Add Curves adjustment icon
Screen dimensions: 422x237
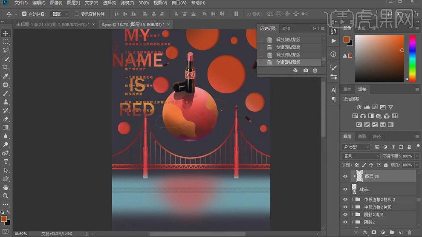coord(375,107)
